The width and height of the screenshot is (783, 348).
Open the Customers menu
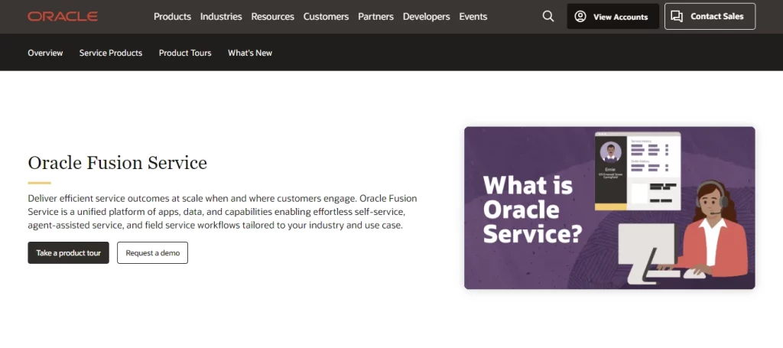coord(326,17)
